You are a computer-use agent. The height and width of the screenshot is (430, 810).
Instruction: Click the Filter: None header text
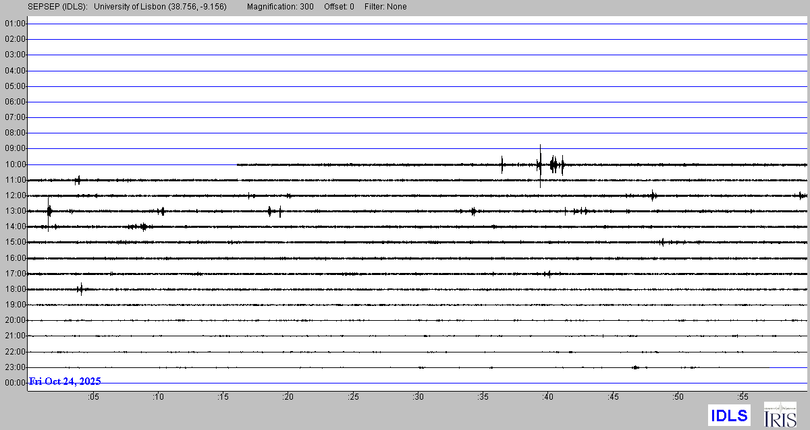pos(385,7)
